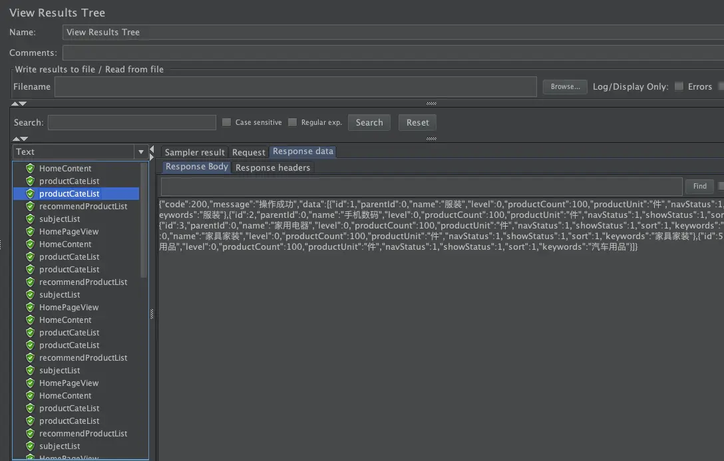Click green success shield of highlighted productCateList
The height and width of the screenshot is (461, 724).
point(31,193)
